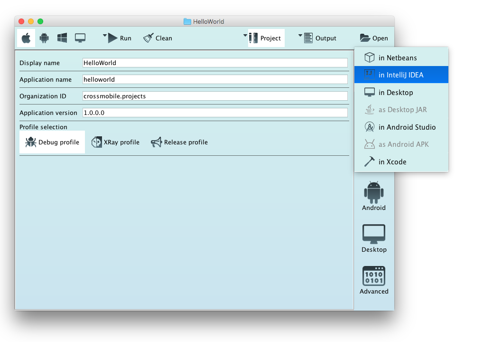
Task: Click the Clean broom button
Action: (158, 38)
